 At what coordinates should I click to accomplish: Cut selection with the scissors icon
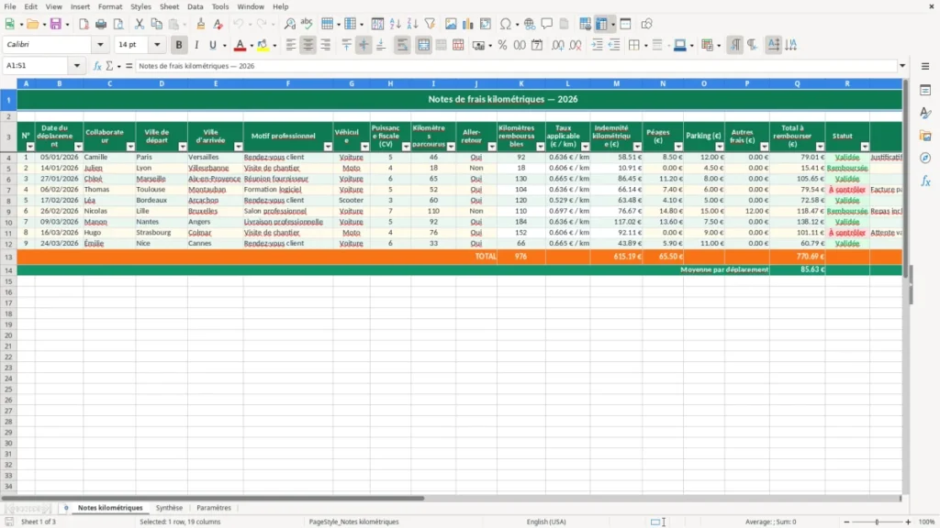pos(140,24)
